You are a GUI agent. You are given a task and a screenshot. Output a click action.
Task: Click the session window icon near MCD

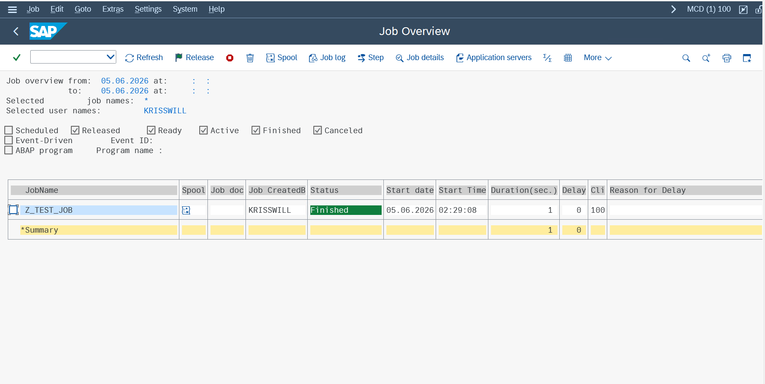(x=743, y=10)
